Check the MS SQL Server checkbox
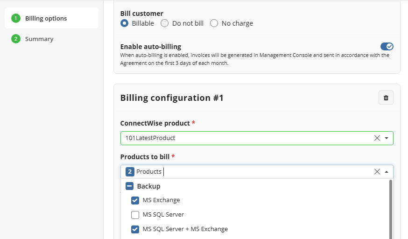Viewport: 408px width, 239px height. coord(135,215)
